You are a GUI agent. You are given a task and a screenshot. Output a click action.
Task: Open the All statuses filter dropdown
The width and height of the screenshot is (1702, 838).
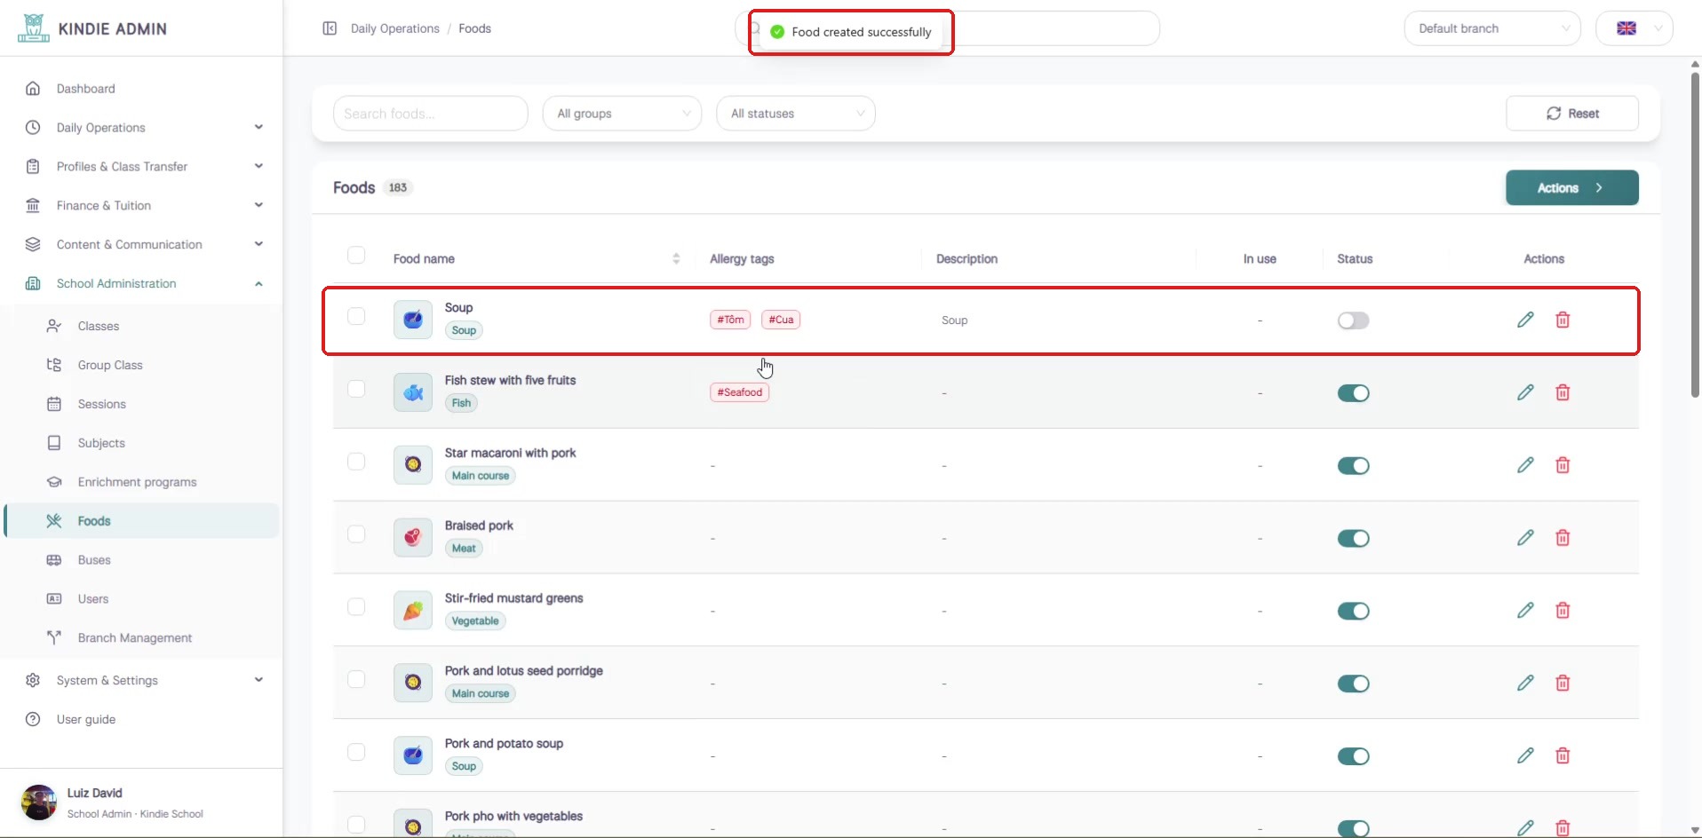(796, 114)
